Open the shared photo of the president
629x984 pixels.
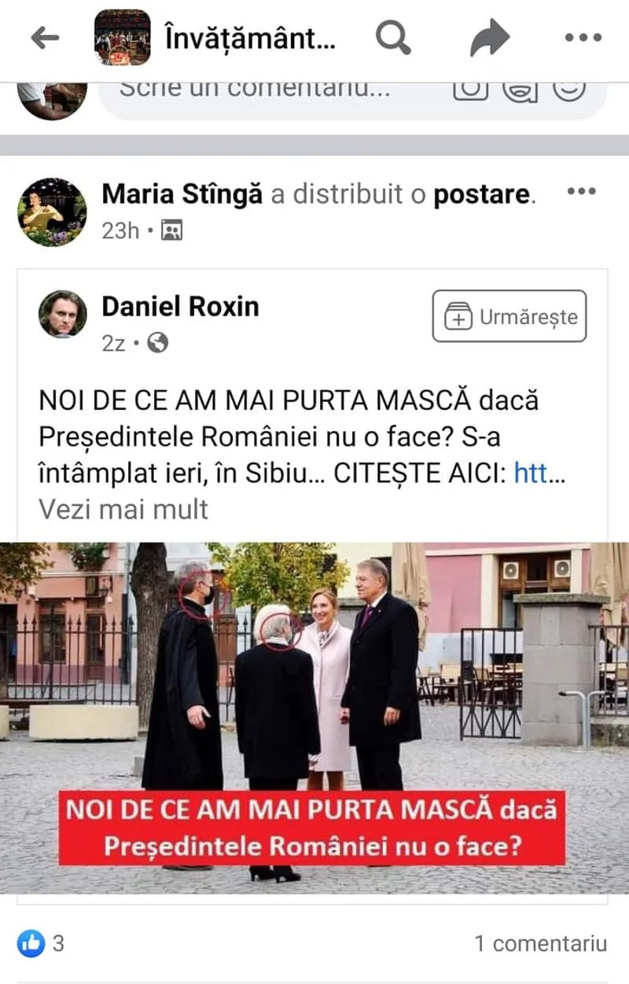point(314,718)
